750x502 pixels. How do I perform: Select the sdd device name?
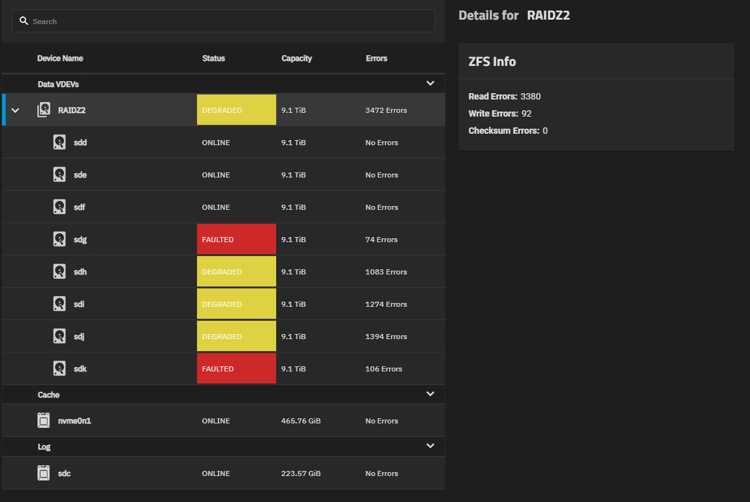tap(80, 143)
